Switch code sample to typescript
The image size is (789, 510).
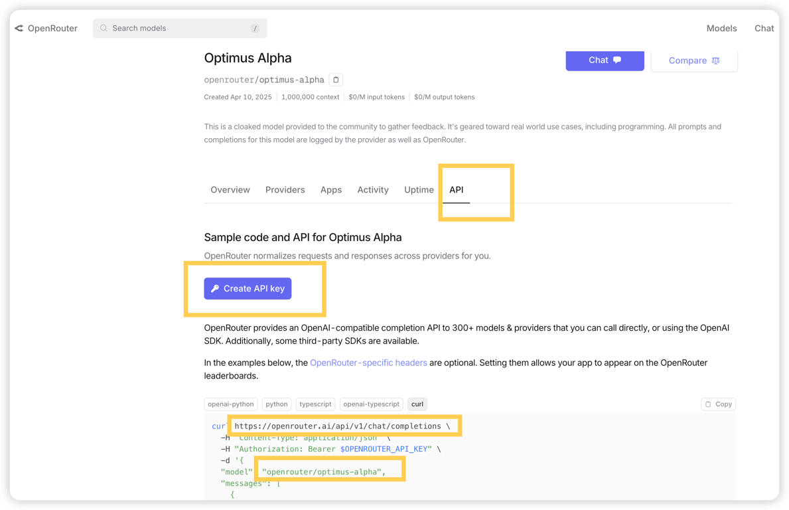pyautogui.click(x=315, y=404)
